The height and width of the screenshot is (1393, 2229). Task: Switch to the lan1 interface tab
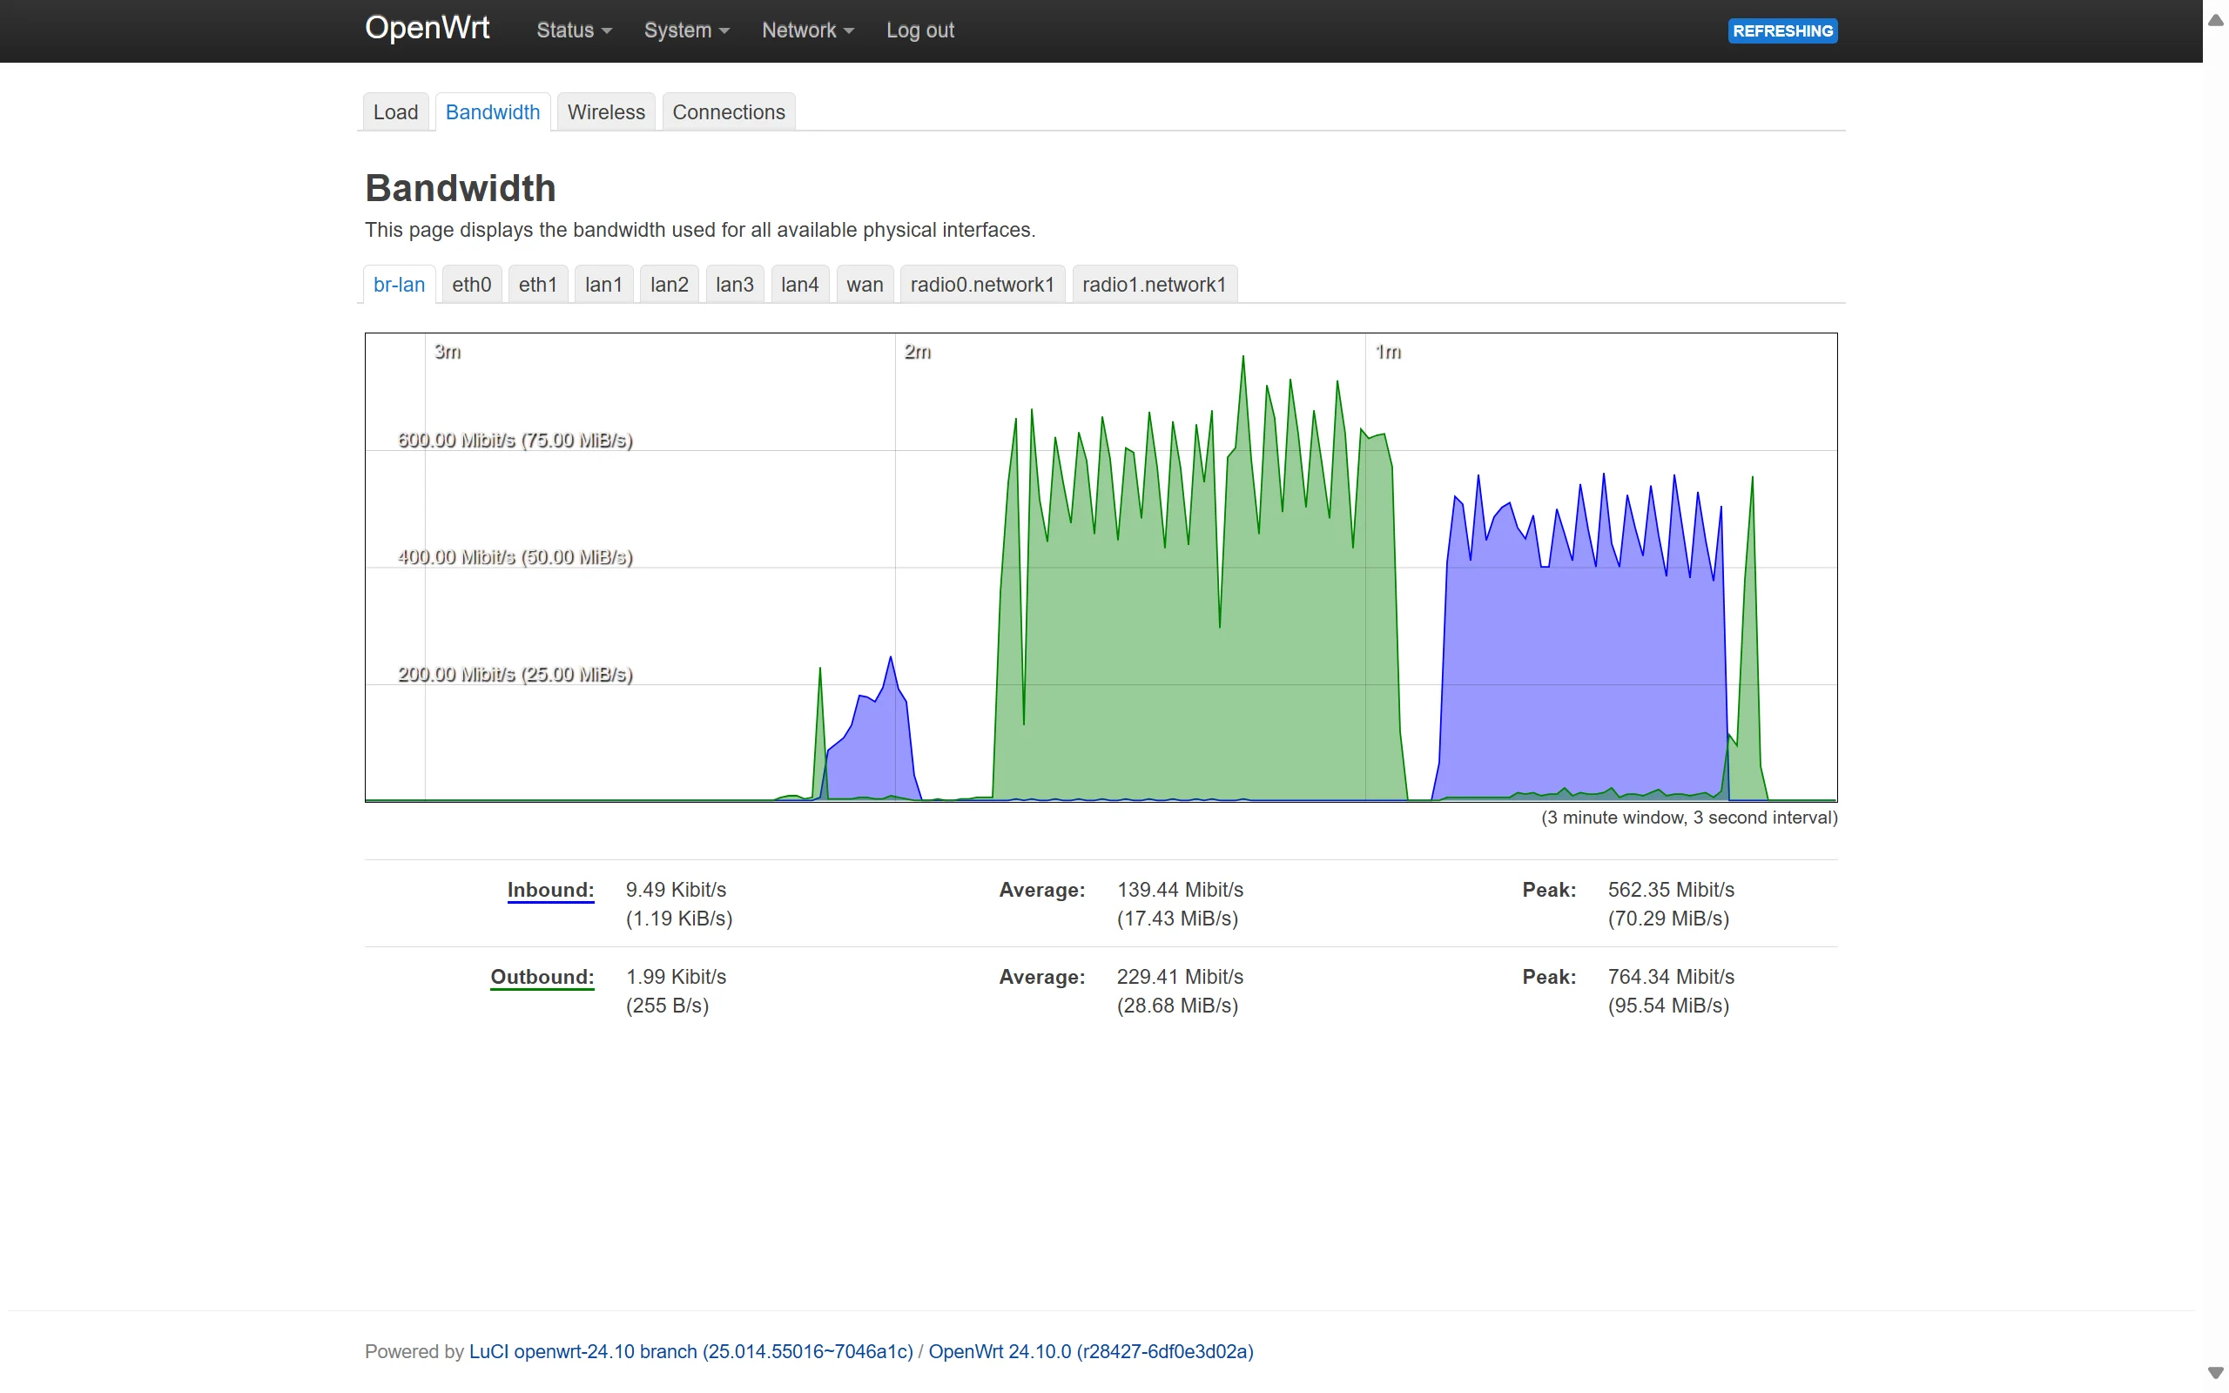(x=603, y=284)
